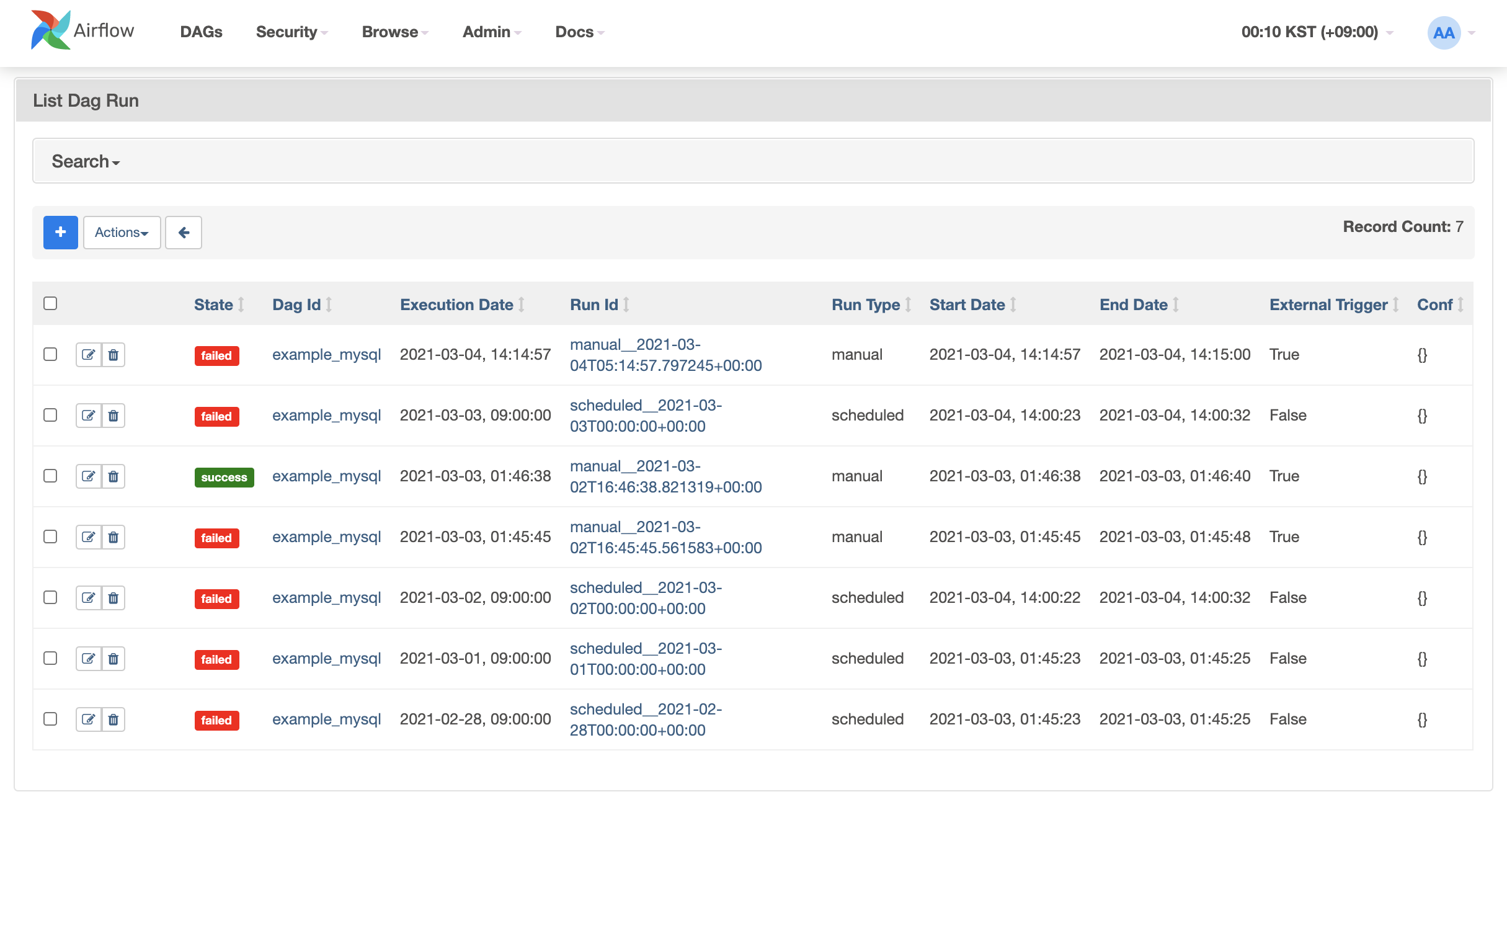Open run scheduled__2021-03-02T00:00:00+00:00
Screen dimensions: 1507x944
point(646,598)
